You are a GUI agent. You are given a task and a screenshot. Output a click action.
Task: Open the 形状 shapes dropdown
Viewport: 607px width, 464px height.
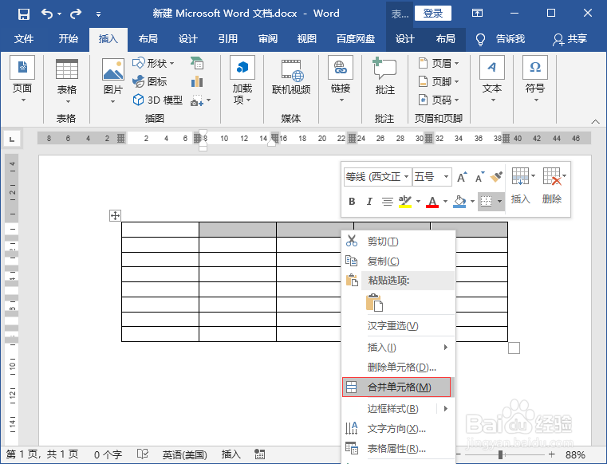point(153,63)
